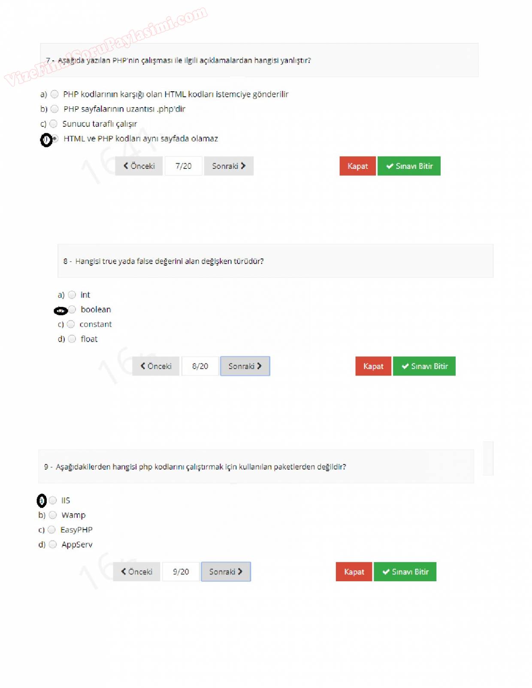Click 'Kapat' button under question 9
The image size is (532, 688).
pos(354,572)
